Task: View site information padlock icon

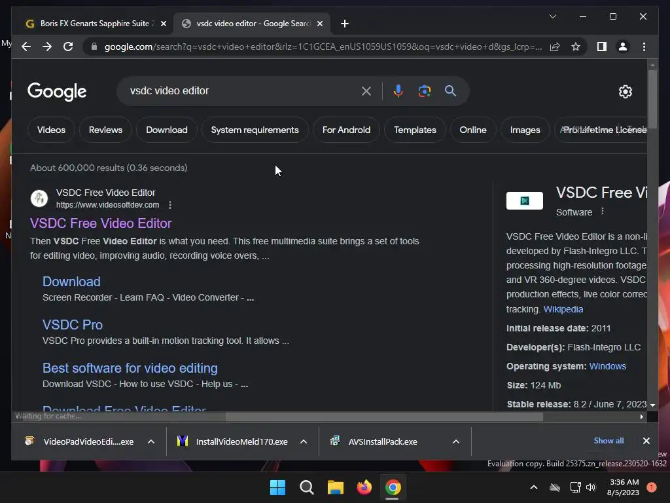Action: [x=94, y=47]
